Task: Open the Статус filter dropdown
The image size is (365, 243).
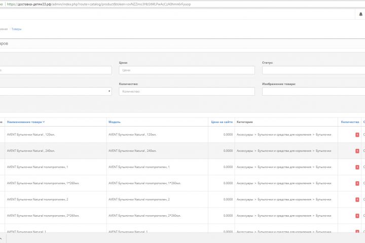Action: 313,70
